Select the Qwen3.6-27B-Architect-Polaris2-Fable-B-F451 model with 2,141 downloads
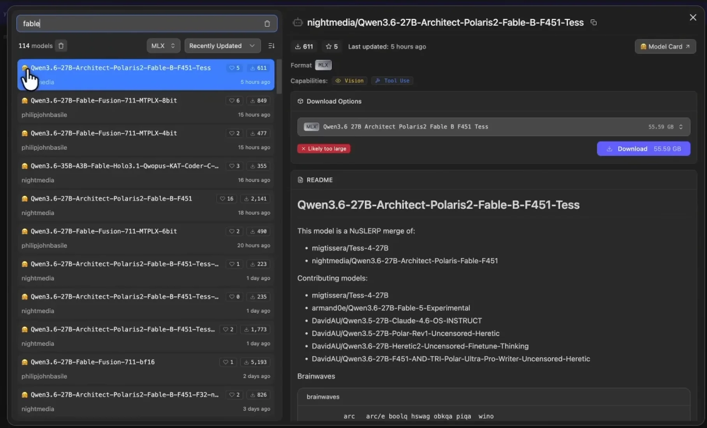 click(x=146, y=205)
